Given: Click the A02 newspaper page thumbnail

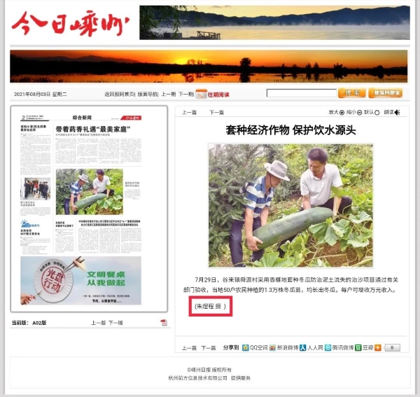Looking at the screenshot, I should [x=89, y=209].
